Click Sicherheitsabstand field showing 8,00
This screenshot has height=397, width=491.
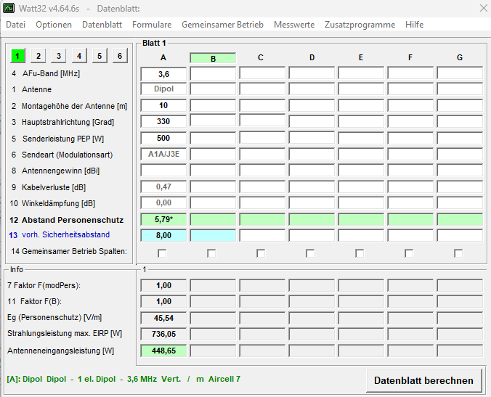(163, 235)
